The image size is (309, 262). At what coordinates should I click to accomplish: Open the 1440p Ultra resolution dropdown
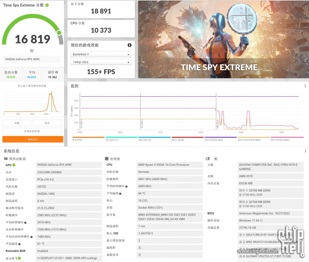pyautogui.click(x=101, y=62)
